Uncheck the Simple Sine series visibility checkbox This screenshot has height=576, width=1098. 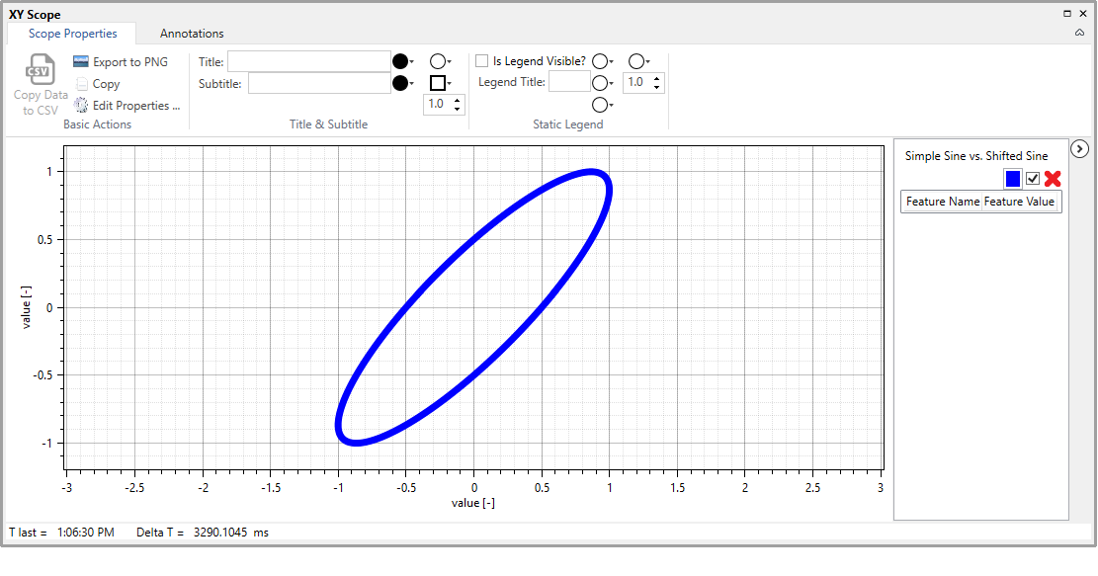point(1033,179)
